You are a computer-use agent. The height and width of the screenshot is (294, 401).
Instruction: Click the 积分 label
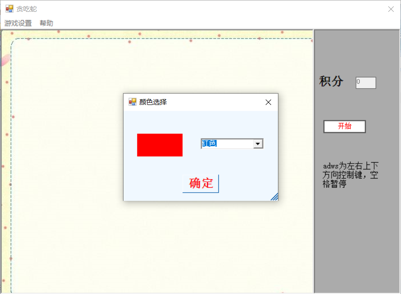pyautogui.click(x=331, y=81)
